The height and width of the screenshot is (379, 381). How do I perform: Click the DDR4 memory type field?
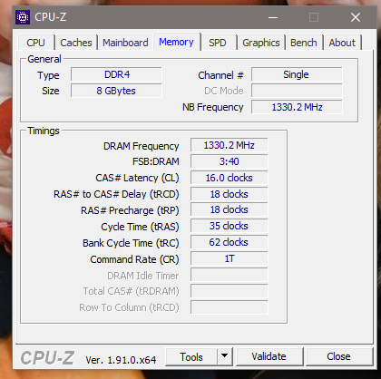pyautogui.click(x=116, y=74)
